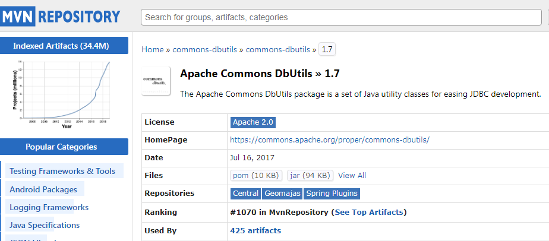
Task: Click the Popular Categories header
Action: coord(64,147)
